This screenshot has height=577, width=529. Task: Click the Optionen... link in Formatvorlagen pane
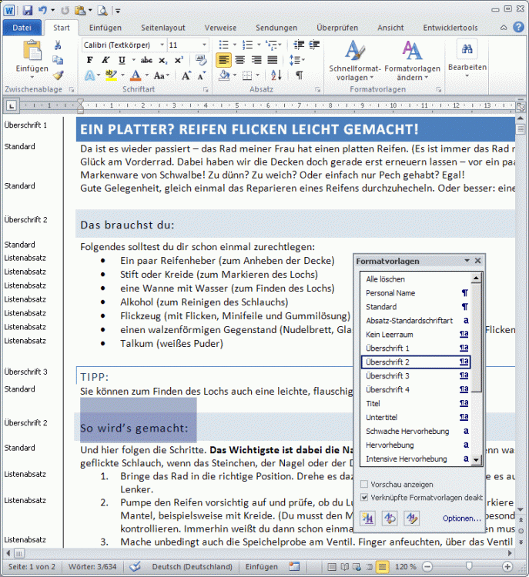click(462, 519)
